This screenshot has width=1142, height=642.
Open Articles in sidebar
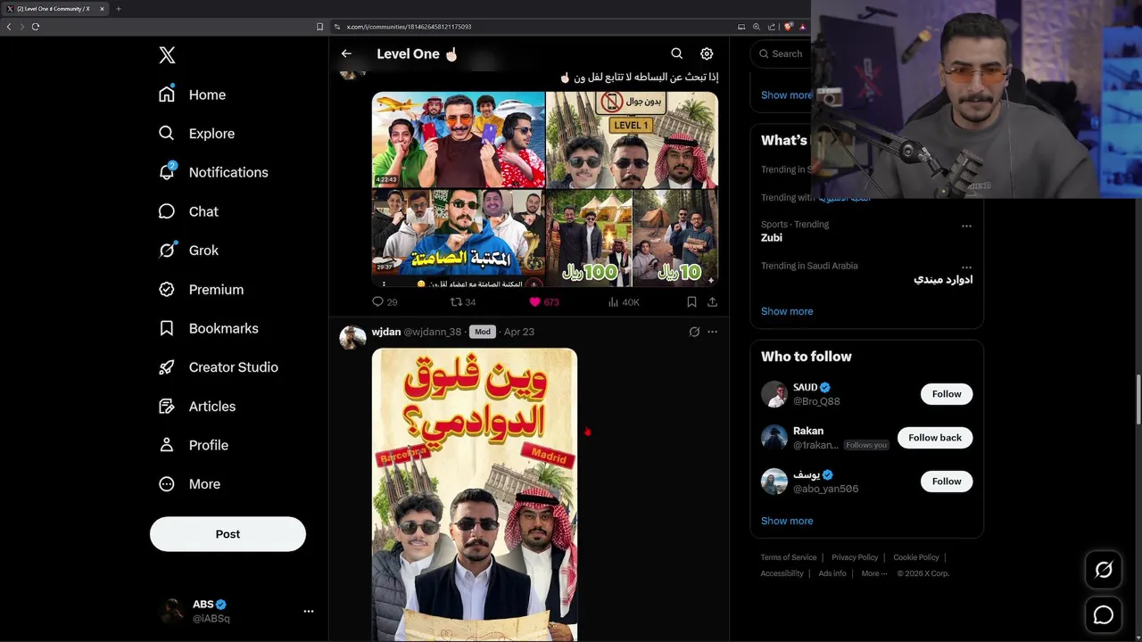coord(197,407)
